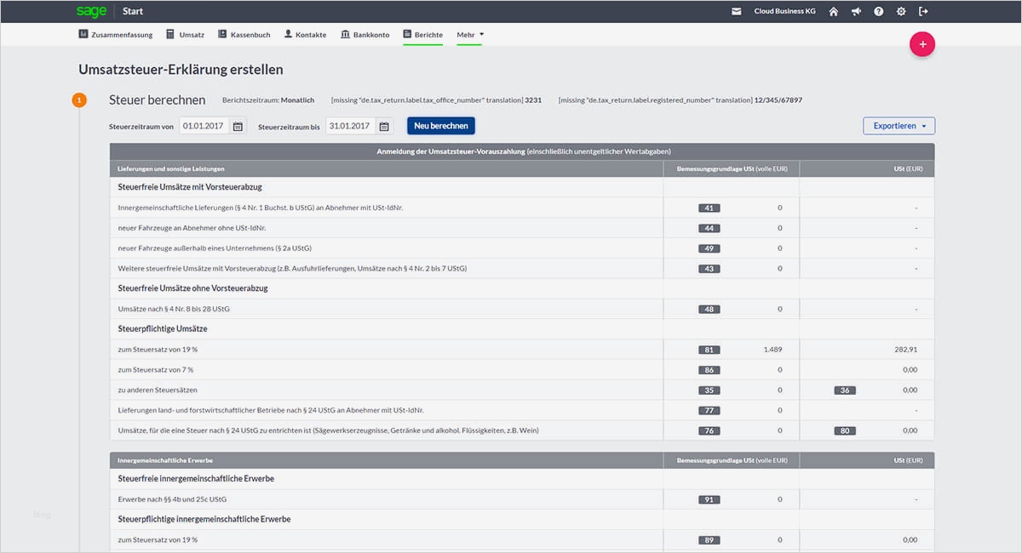The width and height of the screenshot is (1022, 553).
Task: Click the 'Umsatzsteuer-Erklärung erstellen' page title
Action: pos(181,70)
